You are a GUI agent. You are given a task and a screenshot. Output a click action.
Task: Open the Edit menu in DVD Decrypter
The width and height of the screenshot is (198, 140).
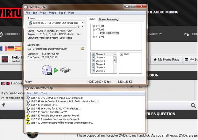[x=35, y=13]
